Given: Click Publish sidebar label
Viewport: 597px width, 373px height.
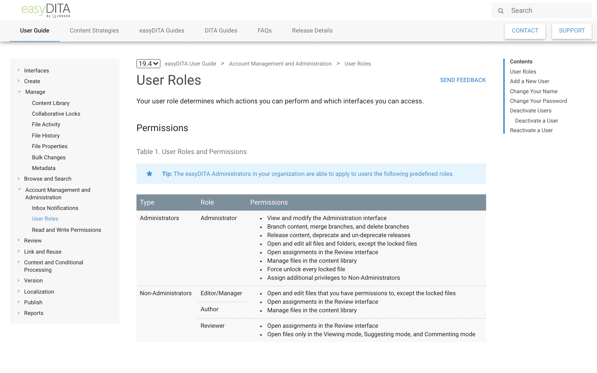Looking at the screenshot, I should 33,302.
